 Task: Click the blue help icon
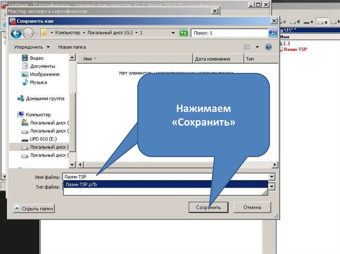pyautogui.click(x=268, y=47)
